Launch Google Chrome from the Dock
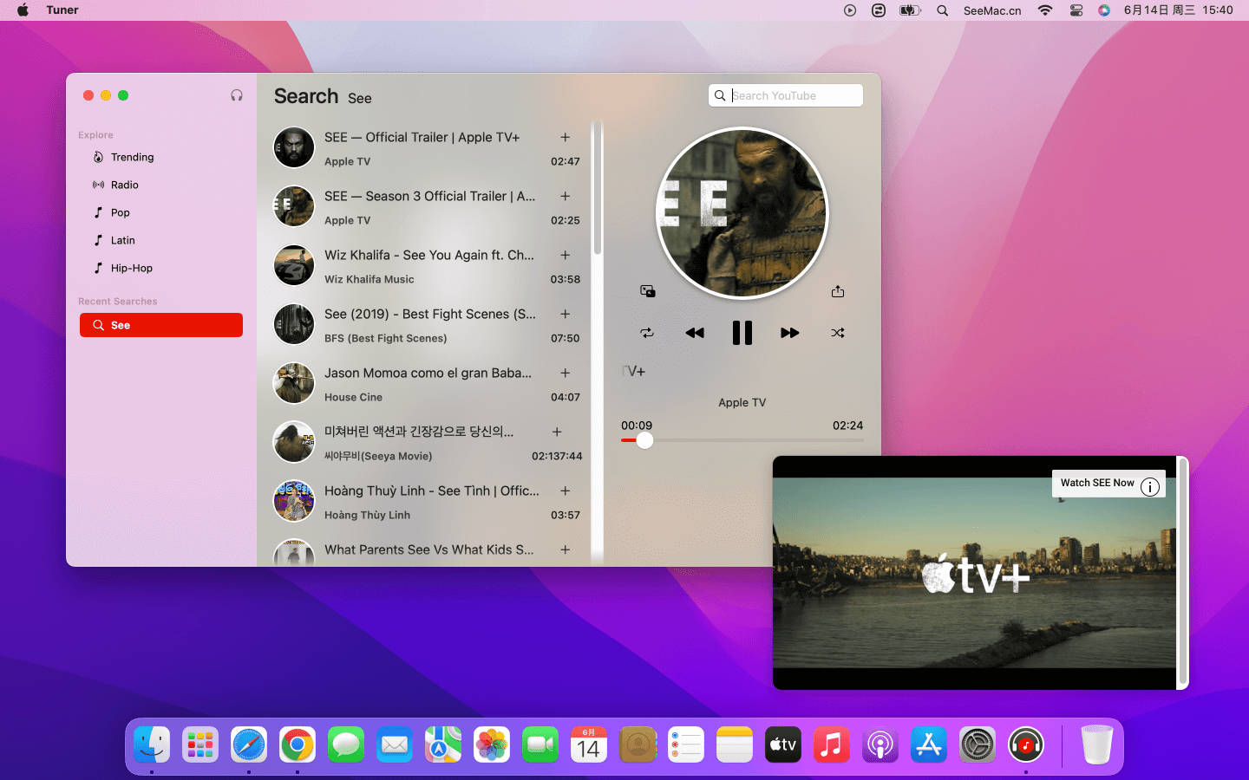Viewport: 1249px width, 780px height. point(298,744)
